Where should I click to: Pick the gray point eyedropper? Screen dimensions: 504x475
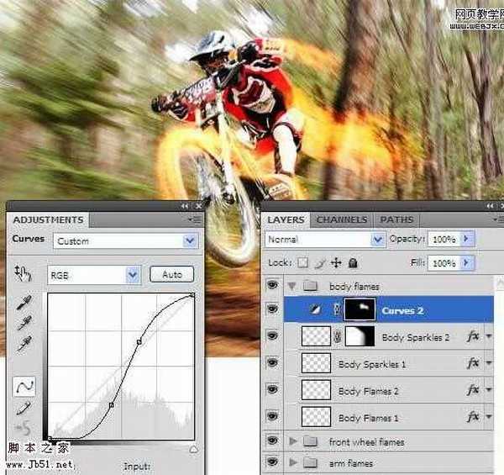[24, 323]
